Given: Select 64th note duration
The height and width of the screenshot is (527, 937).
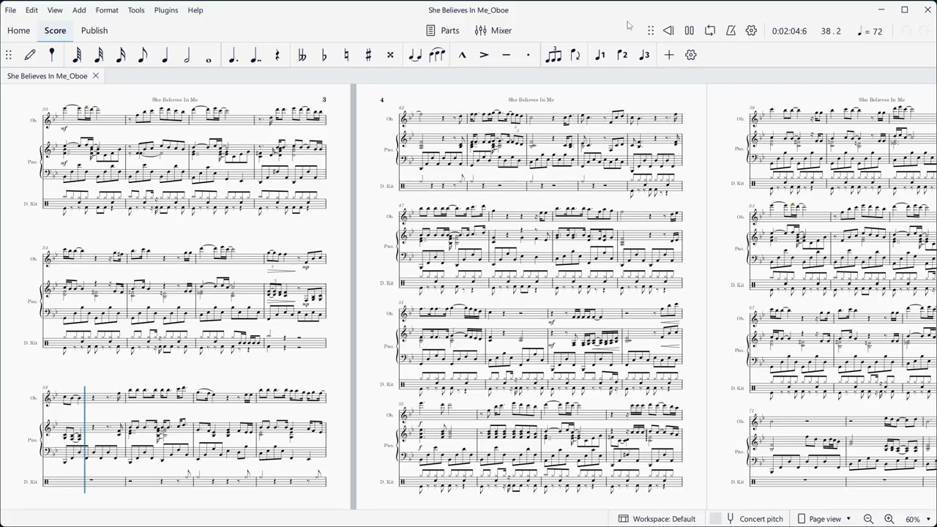Looking at the screenshot, I should (x=77, y=55).
